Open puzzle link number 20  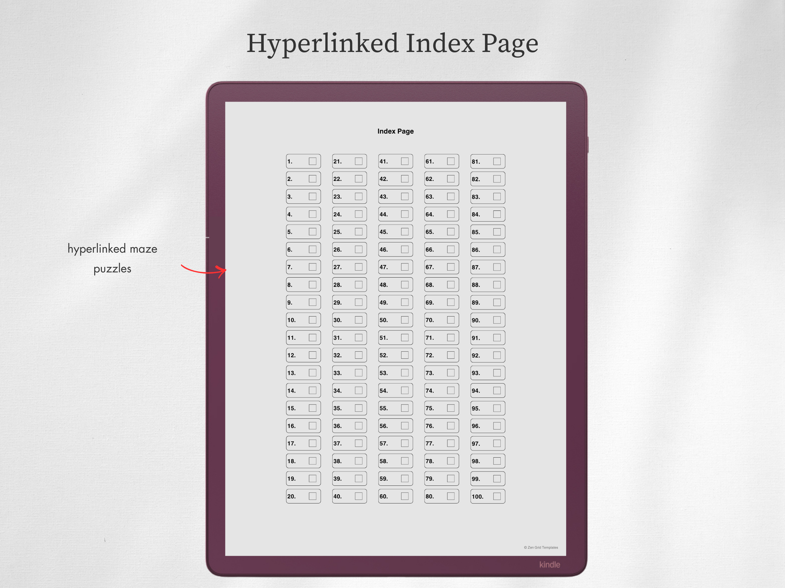303,496
